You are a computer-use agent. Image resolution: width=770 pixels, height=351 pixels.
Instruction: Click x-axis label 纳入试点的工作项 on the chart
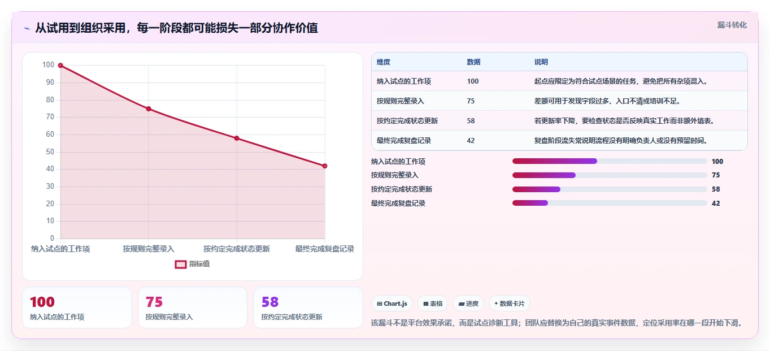point(60,249)
